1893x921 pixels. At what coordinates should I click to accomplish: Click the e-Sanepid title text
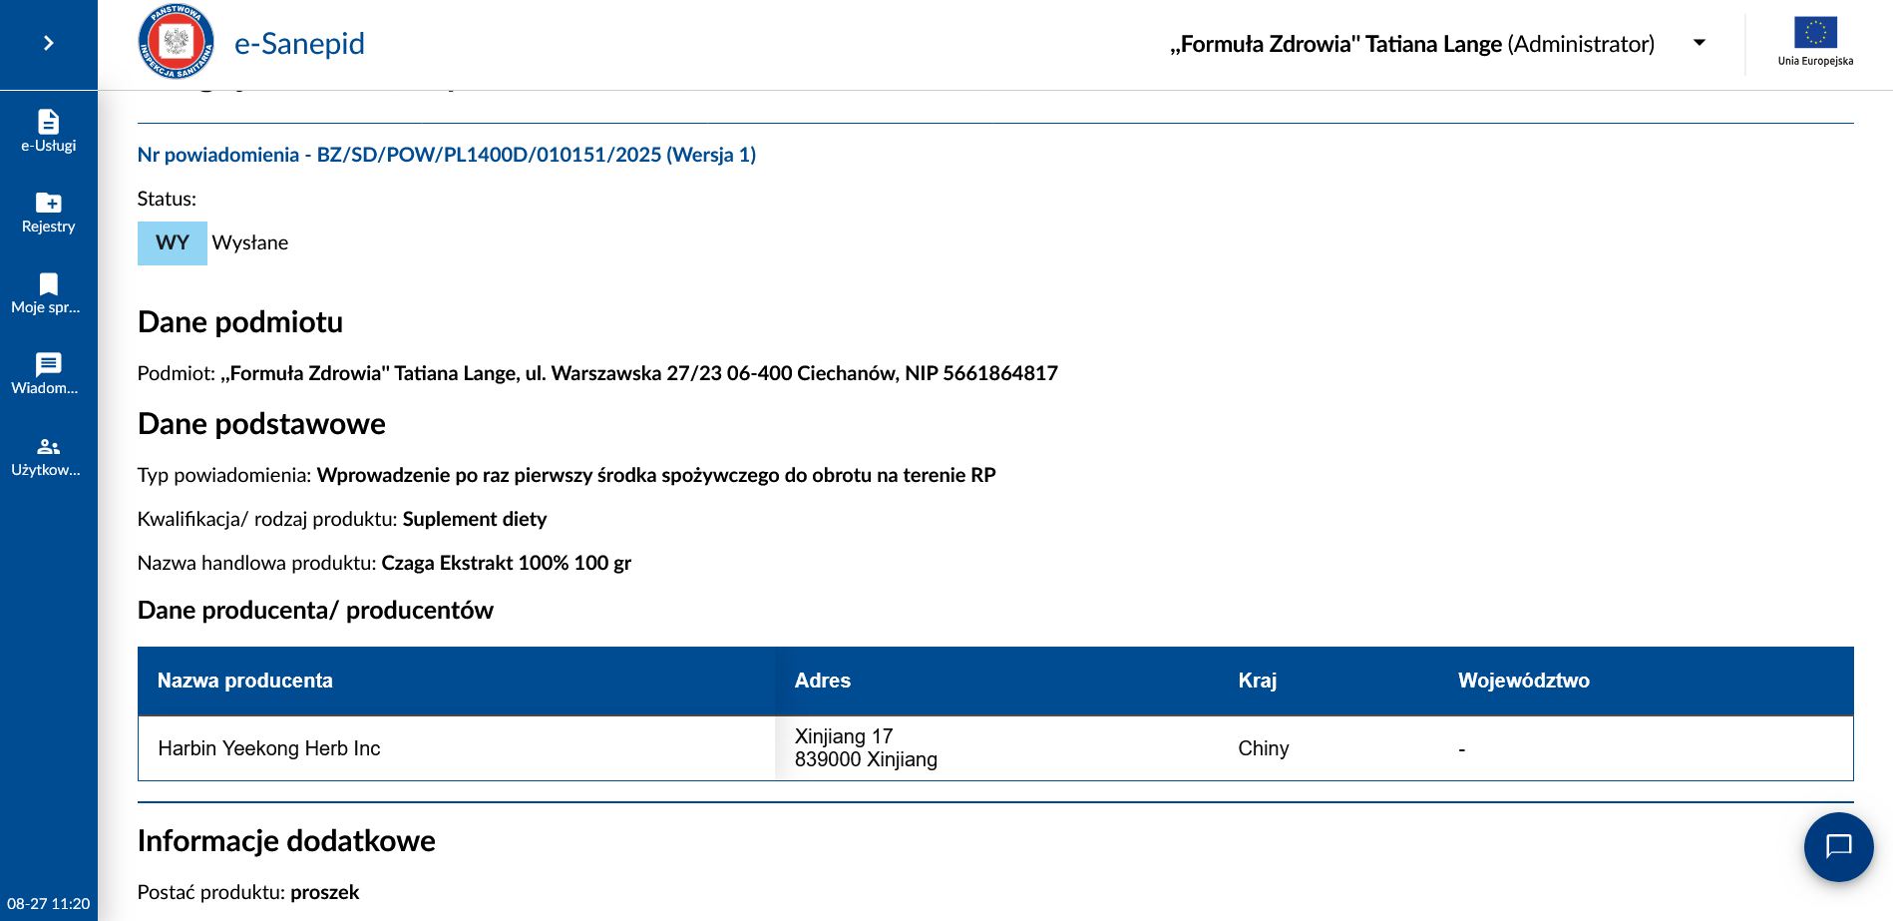[x=299, y=44]
